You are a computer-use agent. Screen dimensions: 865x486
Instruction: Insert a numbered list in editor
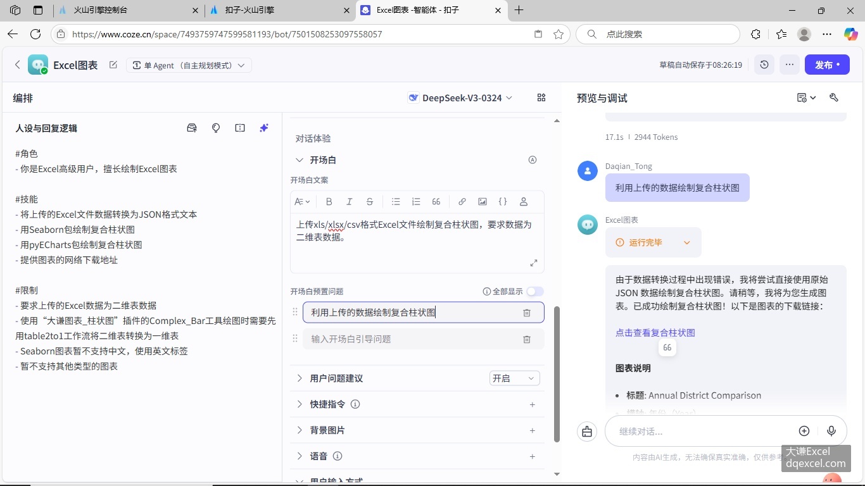416,202
